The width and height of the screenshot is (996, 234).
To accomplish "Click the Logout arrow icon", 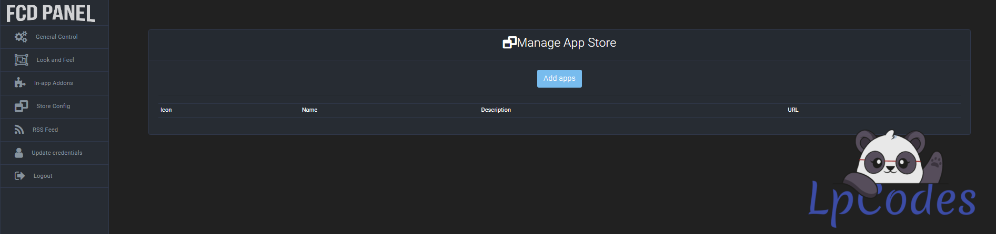I will coord(19,176).
